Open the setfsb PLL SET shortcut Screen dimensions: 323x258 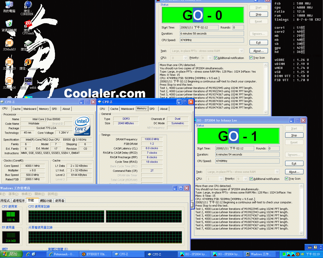28,83
